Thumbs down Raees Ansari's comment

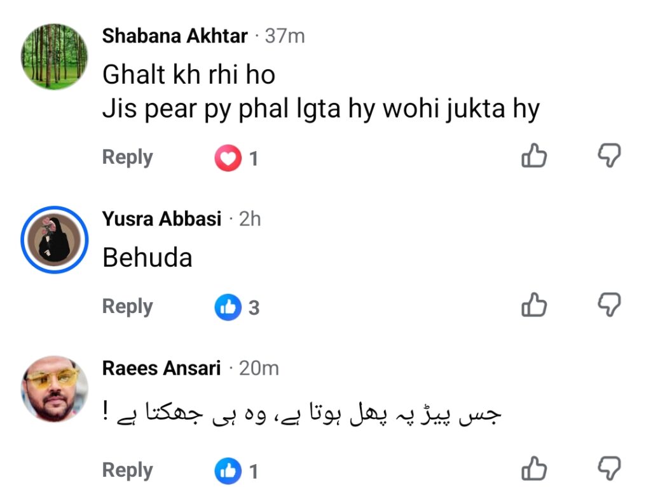coord(610,469)
